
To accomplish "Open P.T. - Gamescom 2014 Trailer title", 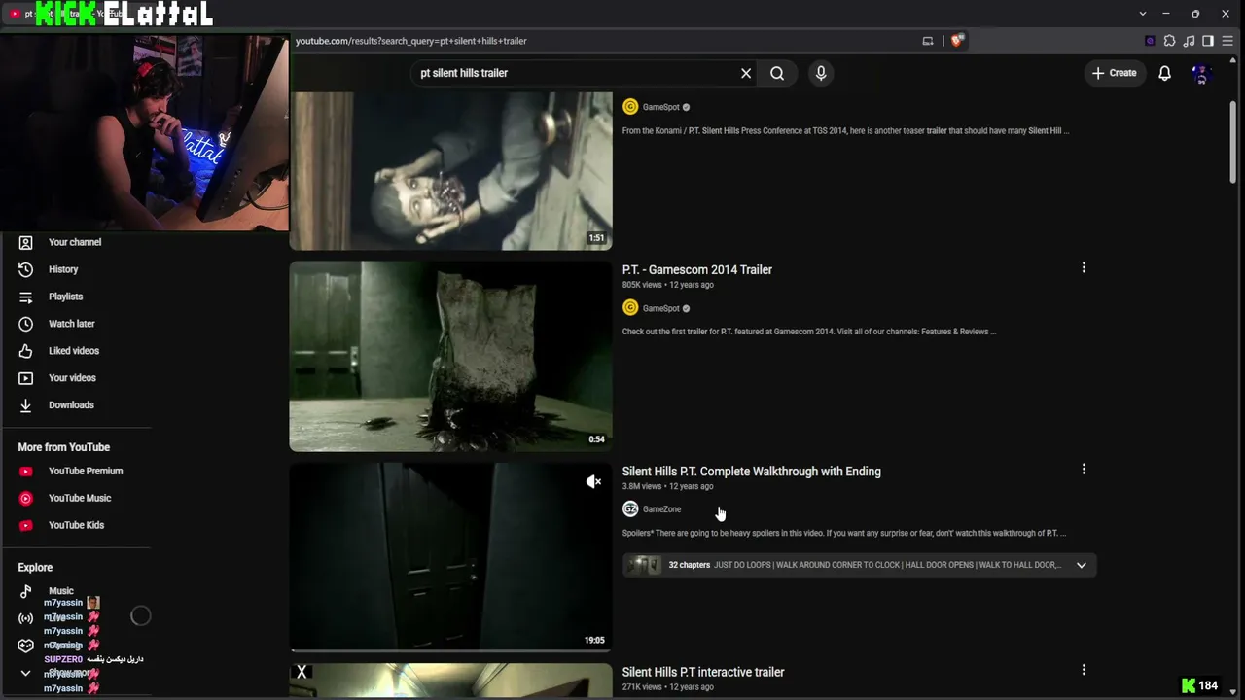I will pos(697,269).
